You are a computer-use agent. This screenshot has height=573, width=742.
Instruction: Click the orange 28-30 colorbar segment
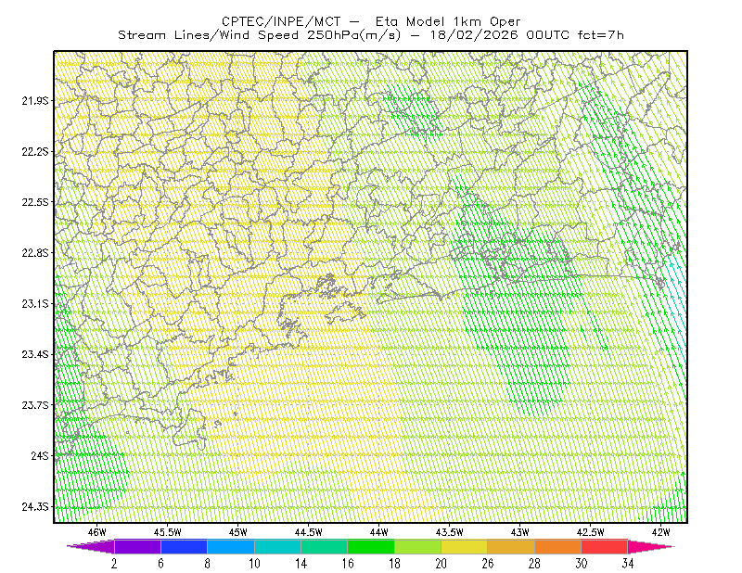(558, 546)
